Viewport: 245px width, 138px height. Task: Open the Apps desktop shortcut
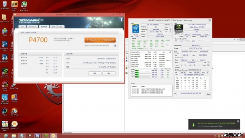[x=5, y=32]
